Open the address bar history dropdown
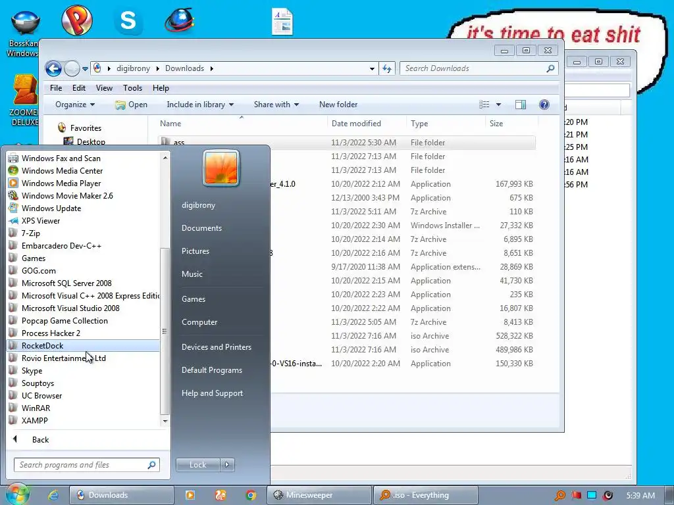The image size is (674, 505). [x=372, y=68]
